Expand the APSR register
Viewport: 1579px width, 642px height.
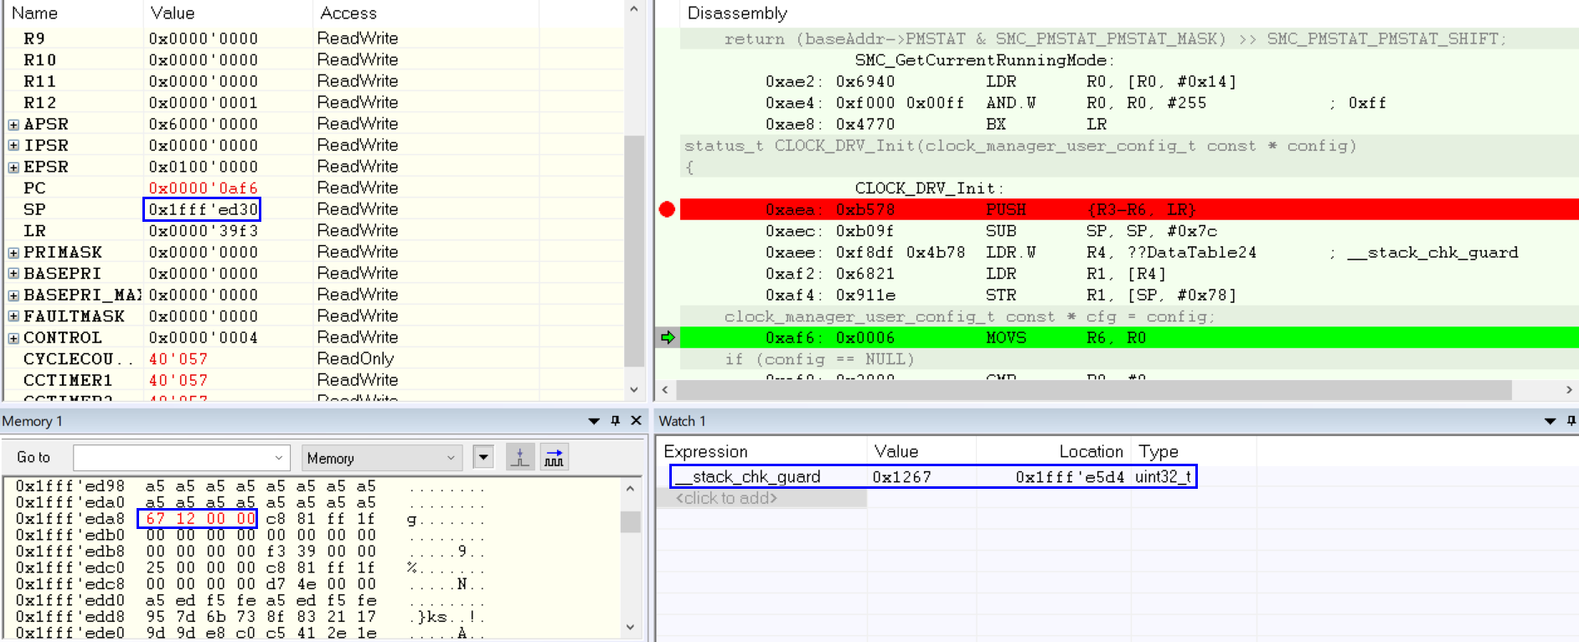(x=13, y=124)
